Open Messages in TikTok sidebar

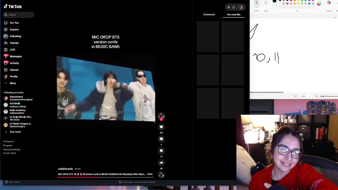point(16,56)
